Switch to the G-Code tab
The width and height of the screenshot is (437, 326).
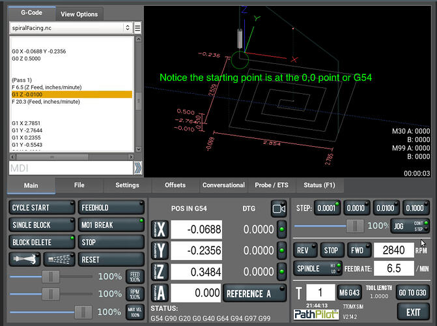pos(31,13)
